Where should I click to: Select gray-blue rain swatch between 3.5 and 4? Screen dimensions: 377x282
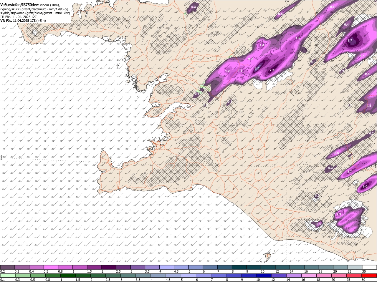pyautogui.click(x=143, y=276)
